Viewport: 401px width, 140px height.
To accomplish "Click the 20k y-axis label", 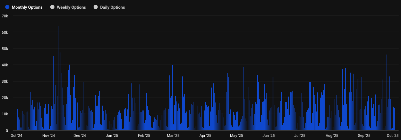I will point(5,98).
